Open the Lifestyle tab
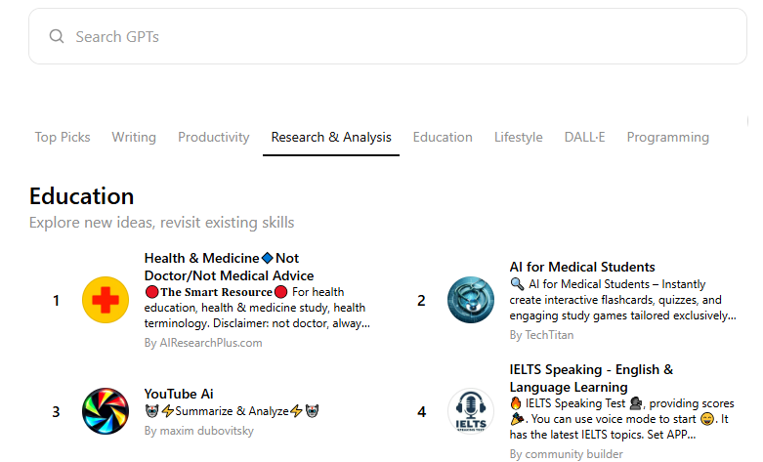763x462 pixels. coord(518,137)
